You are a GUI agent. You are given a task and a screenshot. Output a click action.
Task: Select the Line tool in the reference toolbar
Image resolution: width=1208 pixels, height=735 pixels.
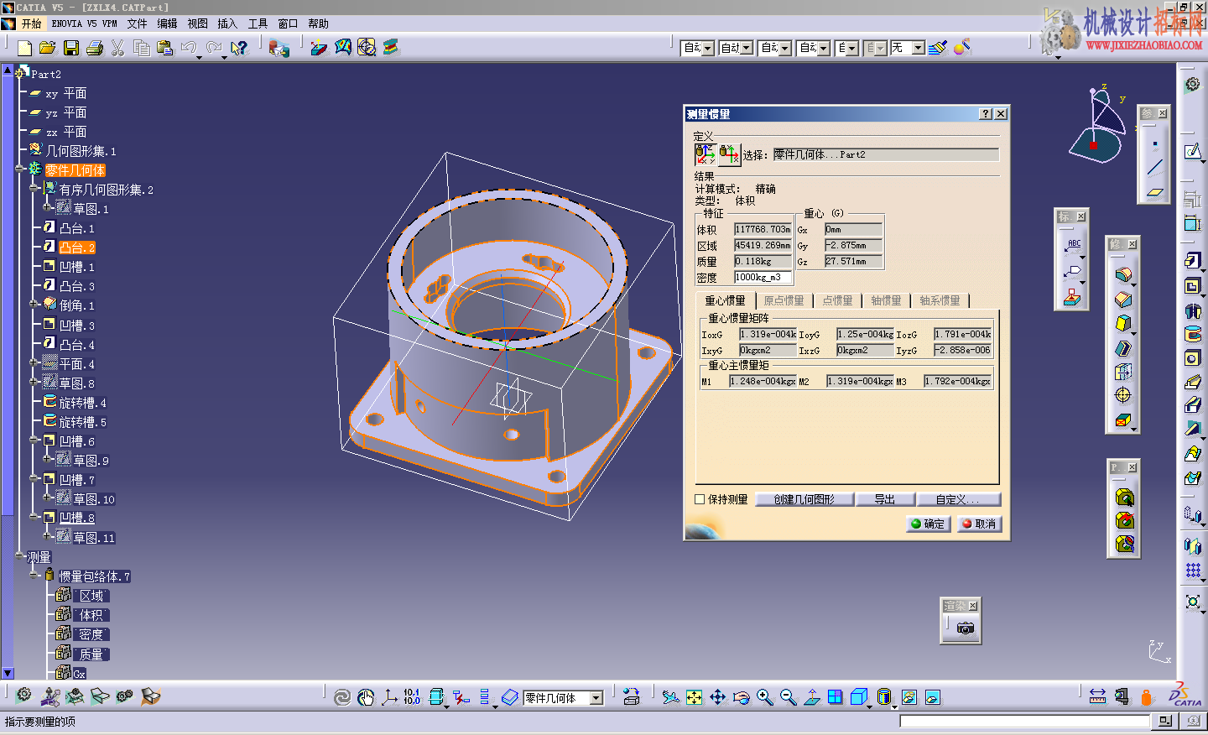(x=1155, y=168)
